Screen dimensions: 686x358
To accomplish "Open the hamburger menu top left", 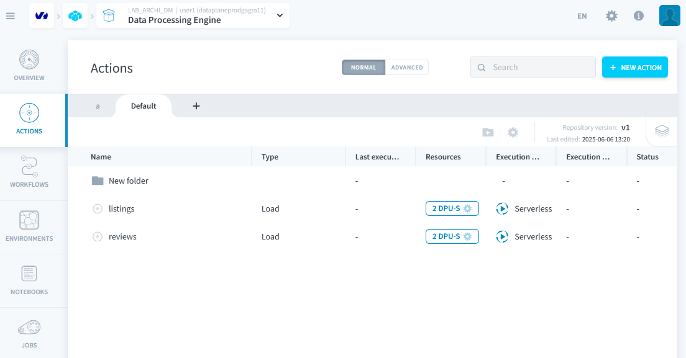I will pos(10,16).
